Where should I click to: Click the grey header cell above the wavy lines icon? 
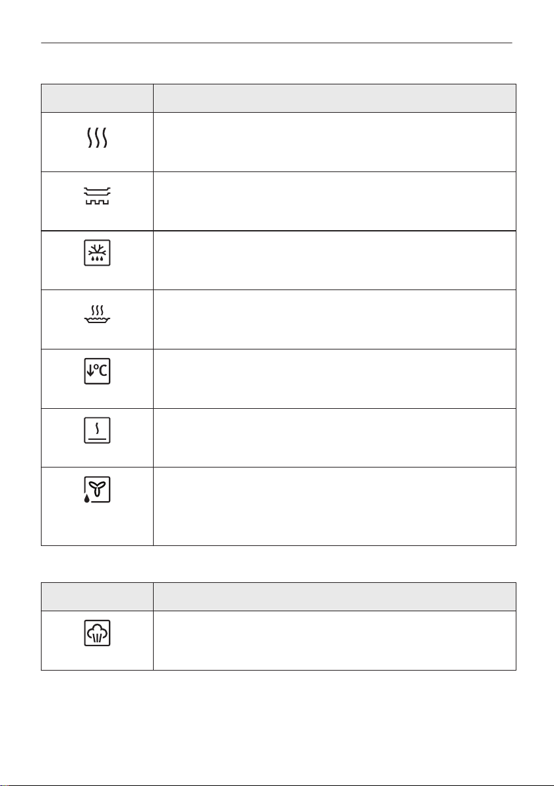97,98
